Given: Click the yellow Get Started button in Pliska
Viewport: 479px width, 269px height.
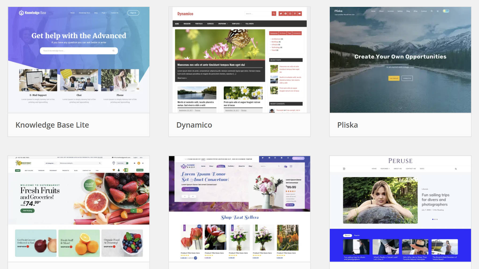Looking at the screenshot, I should tap(394, 78).
